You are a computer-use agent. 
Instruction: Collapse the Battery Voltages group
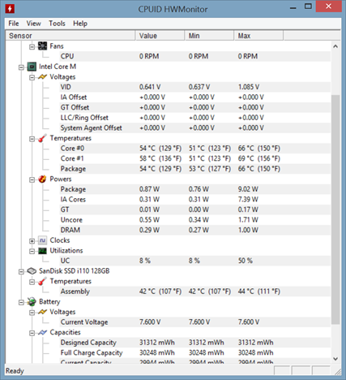tap(32, 313)
